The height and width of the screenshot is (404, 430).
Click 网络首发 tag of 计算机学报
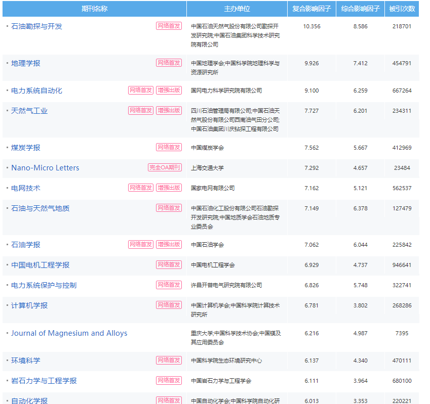[169, 305]
